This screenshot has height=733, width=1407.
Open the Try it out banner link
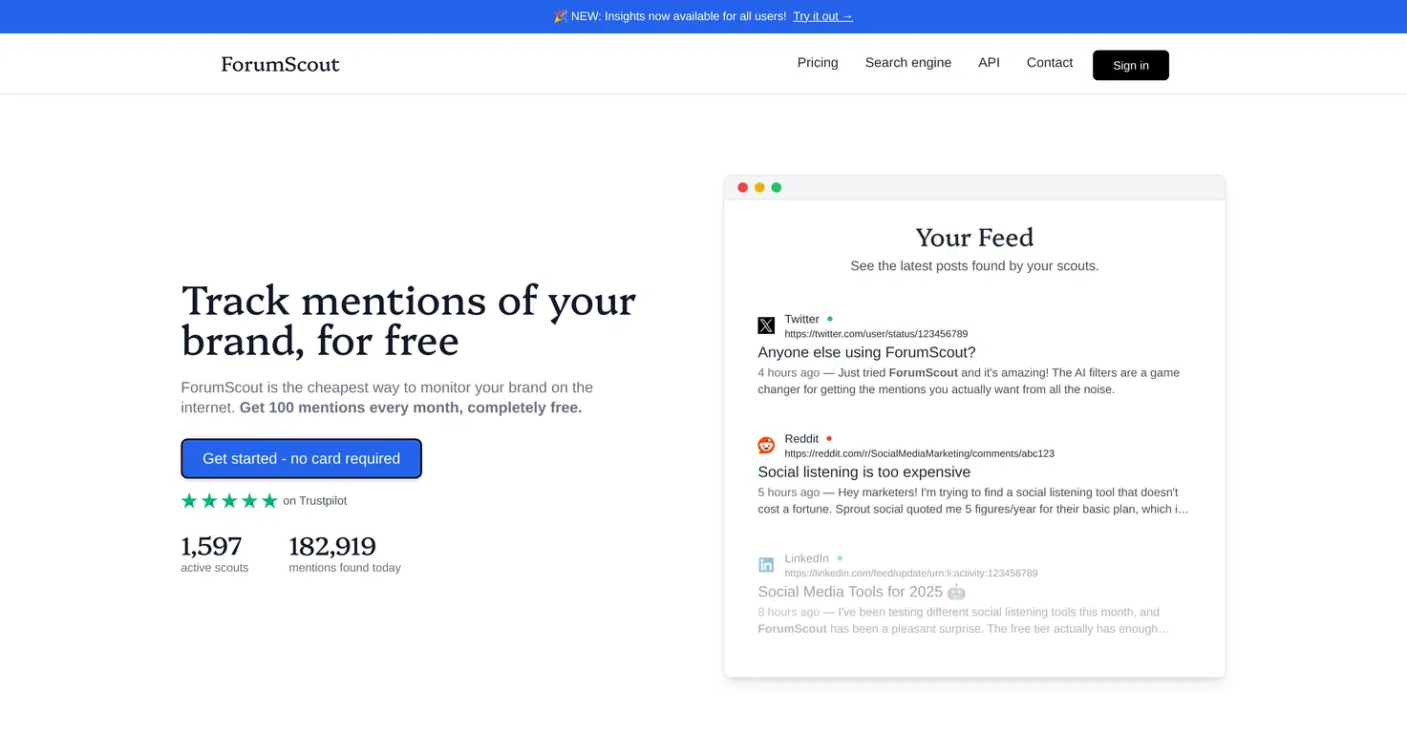(822, 16)
